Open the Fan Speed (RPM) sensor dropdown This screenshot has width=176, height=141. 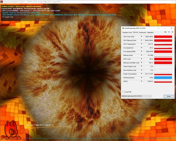pyautogui.click(x=141, y=51)
